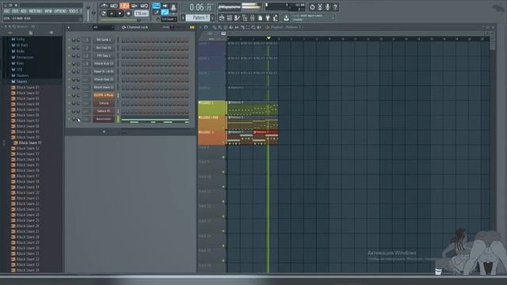
Task: Toggle the orange Pattern/Song mode switch
Action: point(124,6)
